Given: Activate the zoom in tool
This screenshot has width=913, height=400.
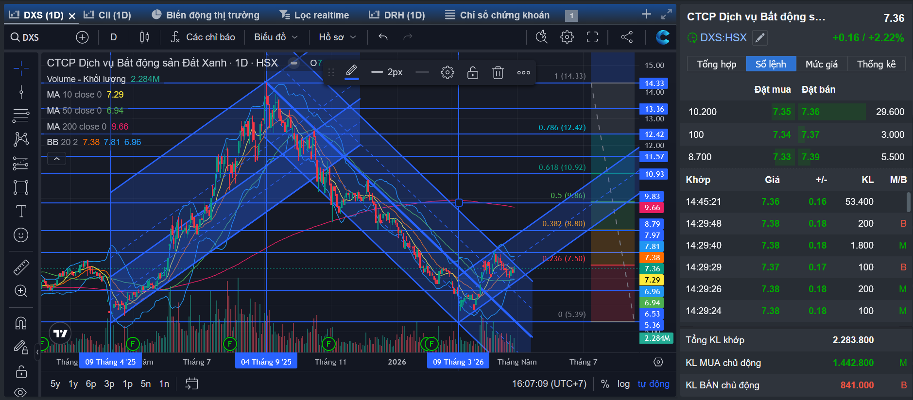Looking at the screenshot, I should click(21, 291).
